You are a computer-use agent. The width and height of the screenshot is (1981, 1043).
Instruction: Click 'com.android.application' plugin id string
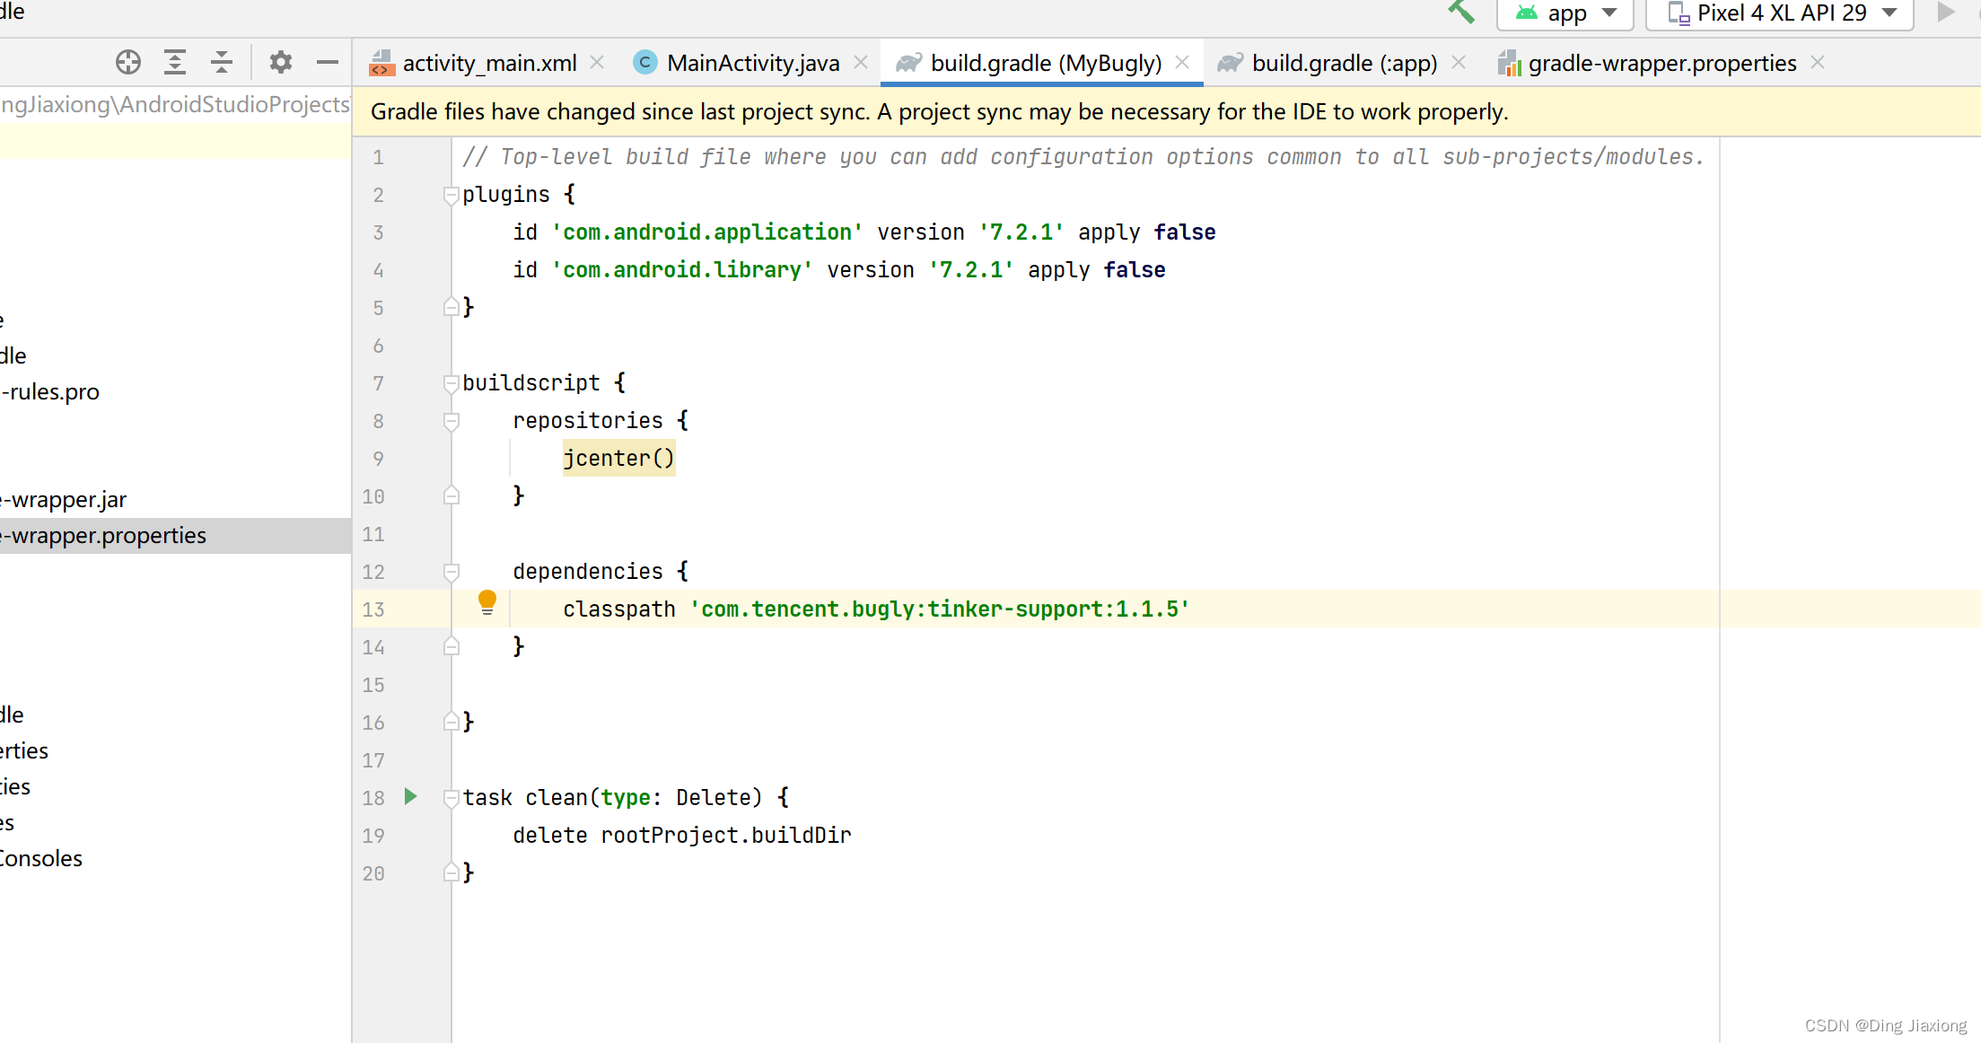click(x=707, y=232)
